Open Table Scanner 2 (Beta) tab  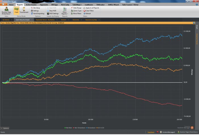point(130,5)
